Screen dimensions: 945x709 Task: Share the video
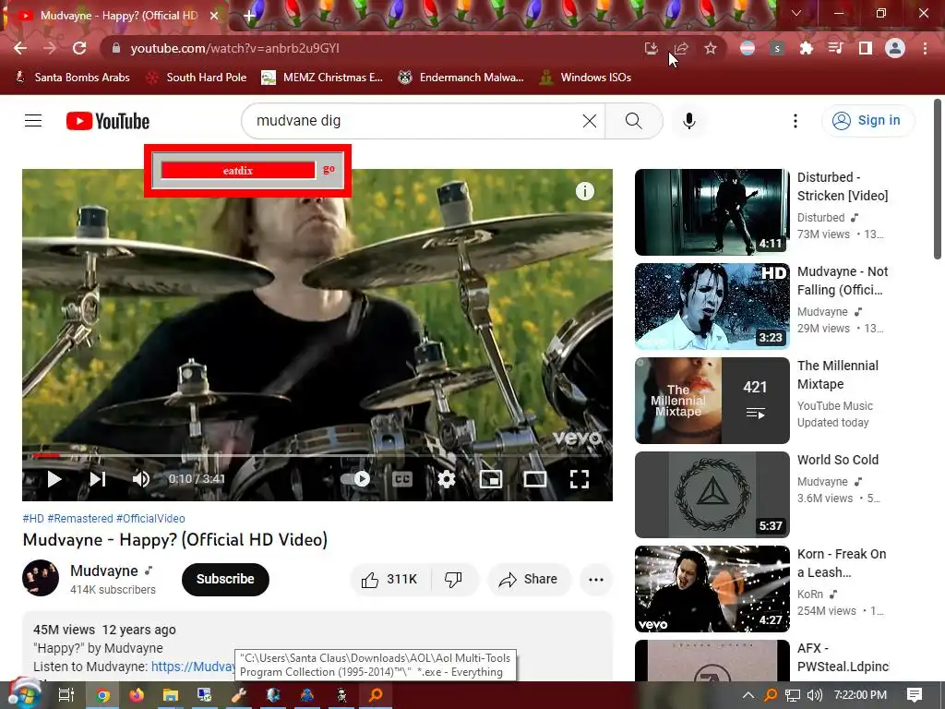(x=528, y=580)
